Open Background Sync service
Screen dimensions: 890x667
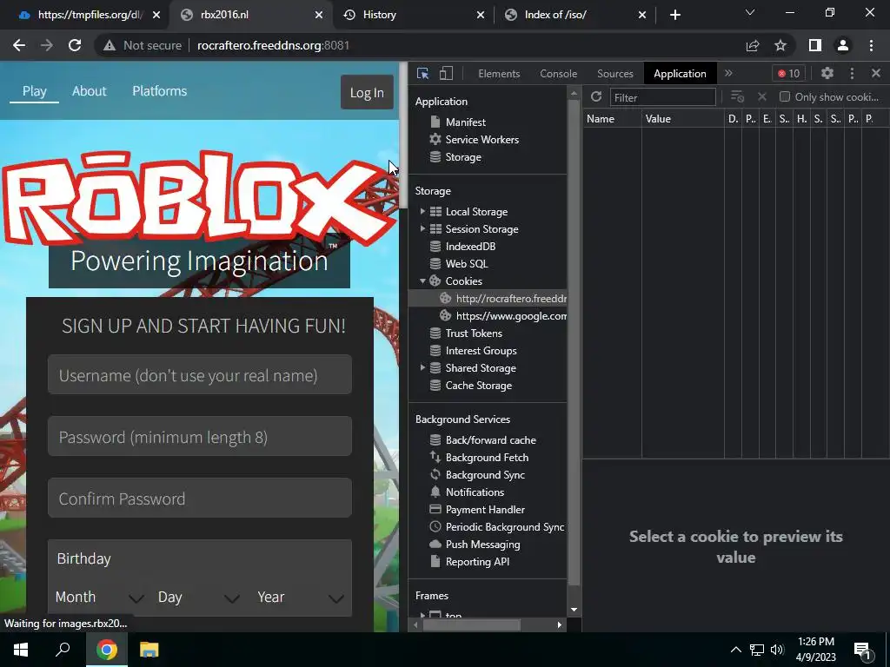(x=485, y=475)
